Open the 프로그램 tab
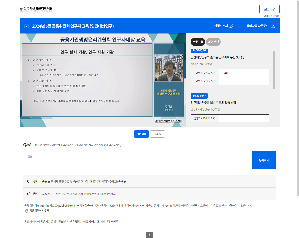This screenshot has width=299, height=238. (198, 42)
